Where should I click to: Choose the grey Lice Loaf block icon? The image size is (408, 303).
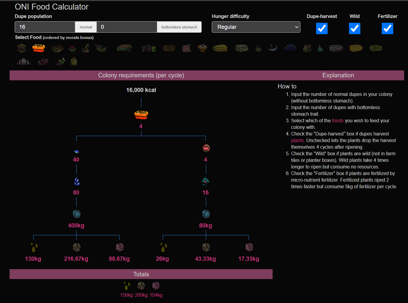[242, 48]
